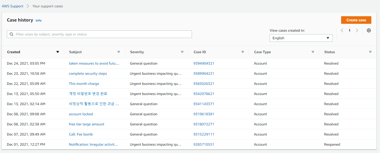Viewport: 380px width, 153px height.
Task: Open the 'account locked' case
Action: click(81, 114)
